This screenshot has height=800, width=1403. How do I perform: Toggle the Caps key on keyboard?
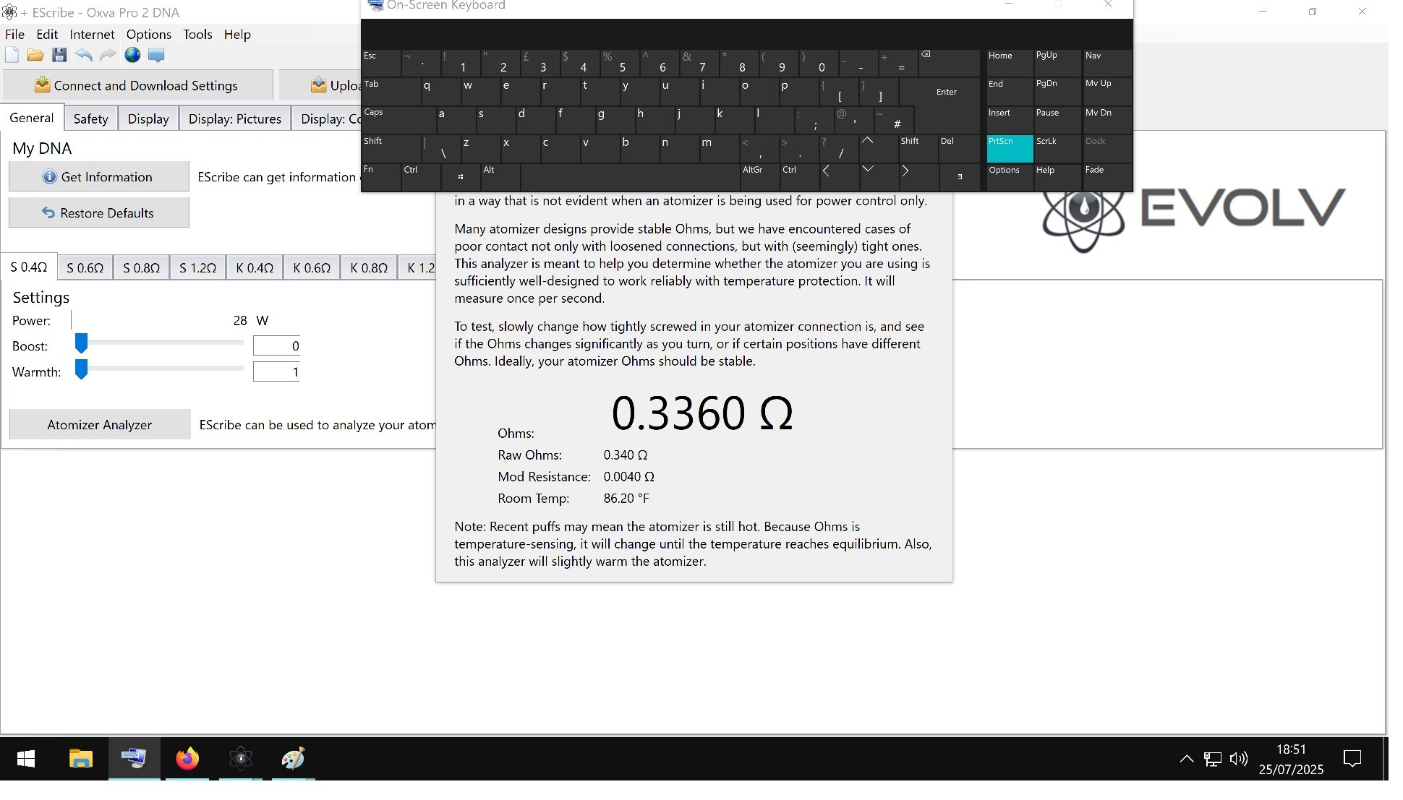396,119
